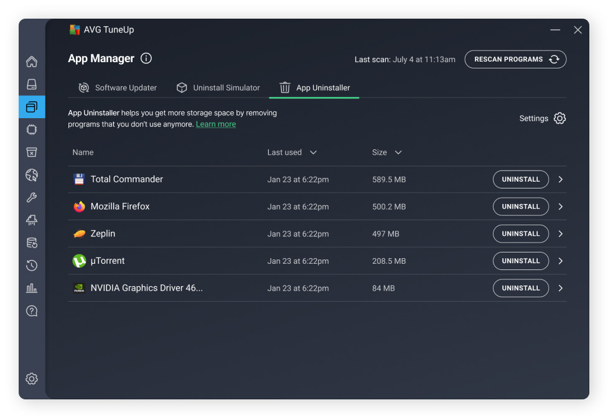
Task: Open the Uninstall Simulator tab
Action: pos(218,88)
